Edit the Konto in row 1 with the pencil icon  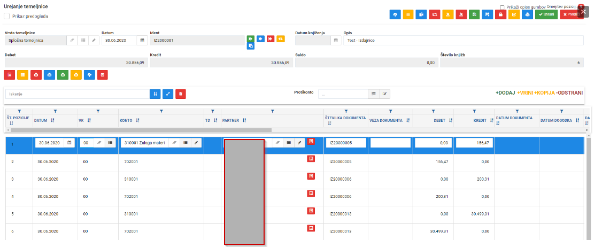[196, 143]
